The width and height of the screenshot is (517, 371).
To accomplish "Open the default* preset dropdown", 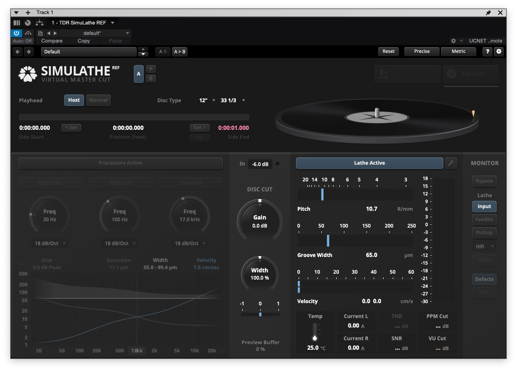I will click(95, 33).
